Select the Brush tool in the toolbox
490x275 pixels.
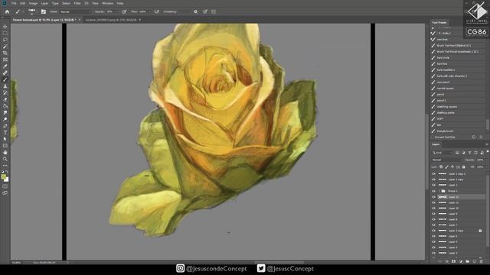click(5, 79)
